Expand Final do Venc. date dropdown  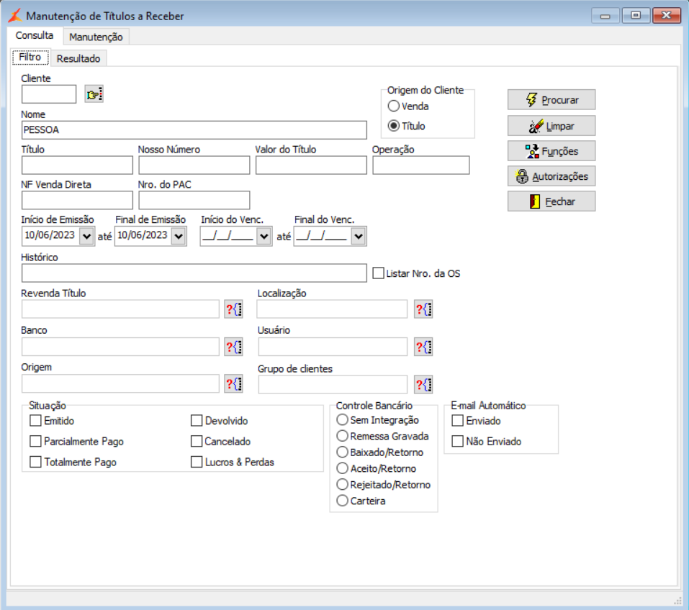tap(359, 236)
